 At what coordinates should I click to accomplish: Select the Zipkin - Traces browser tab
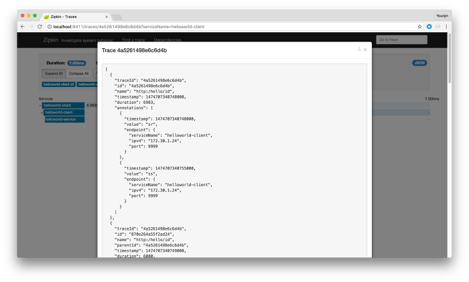coord(74,15)
